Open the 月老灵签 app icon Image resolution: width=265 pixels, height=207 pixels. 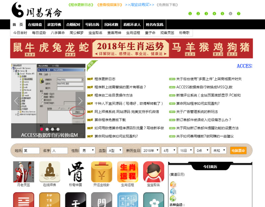click(23, 172)
